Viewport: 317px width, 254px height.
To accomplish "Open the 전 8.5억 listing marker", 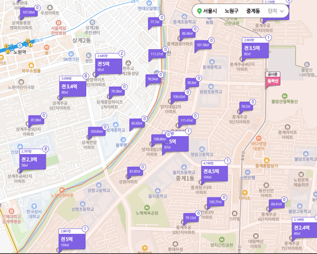I will (214, 171).
